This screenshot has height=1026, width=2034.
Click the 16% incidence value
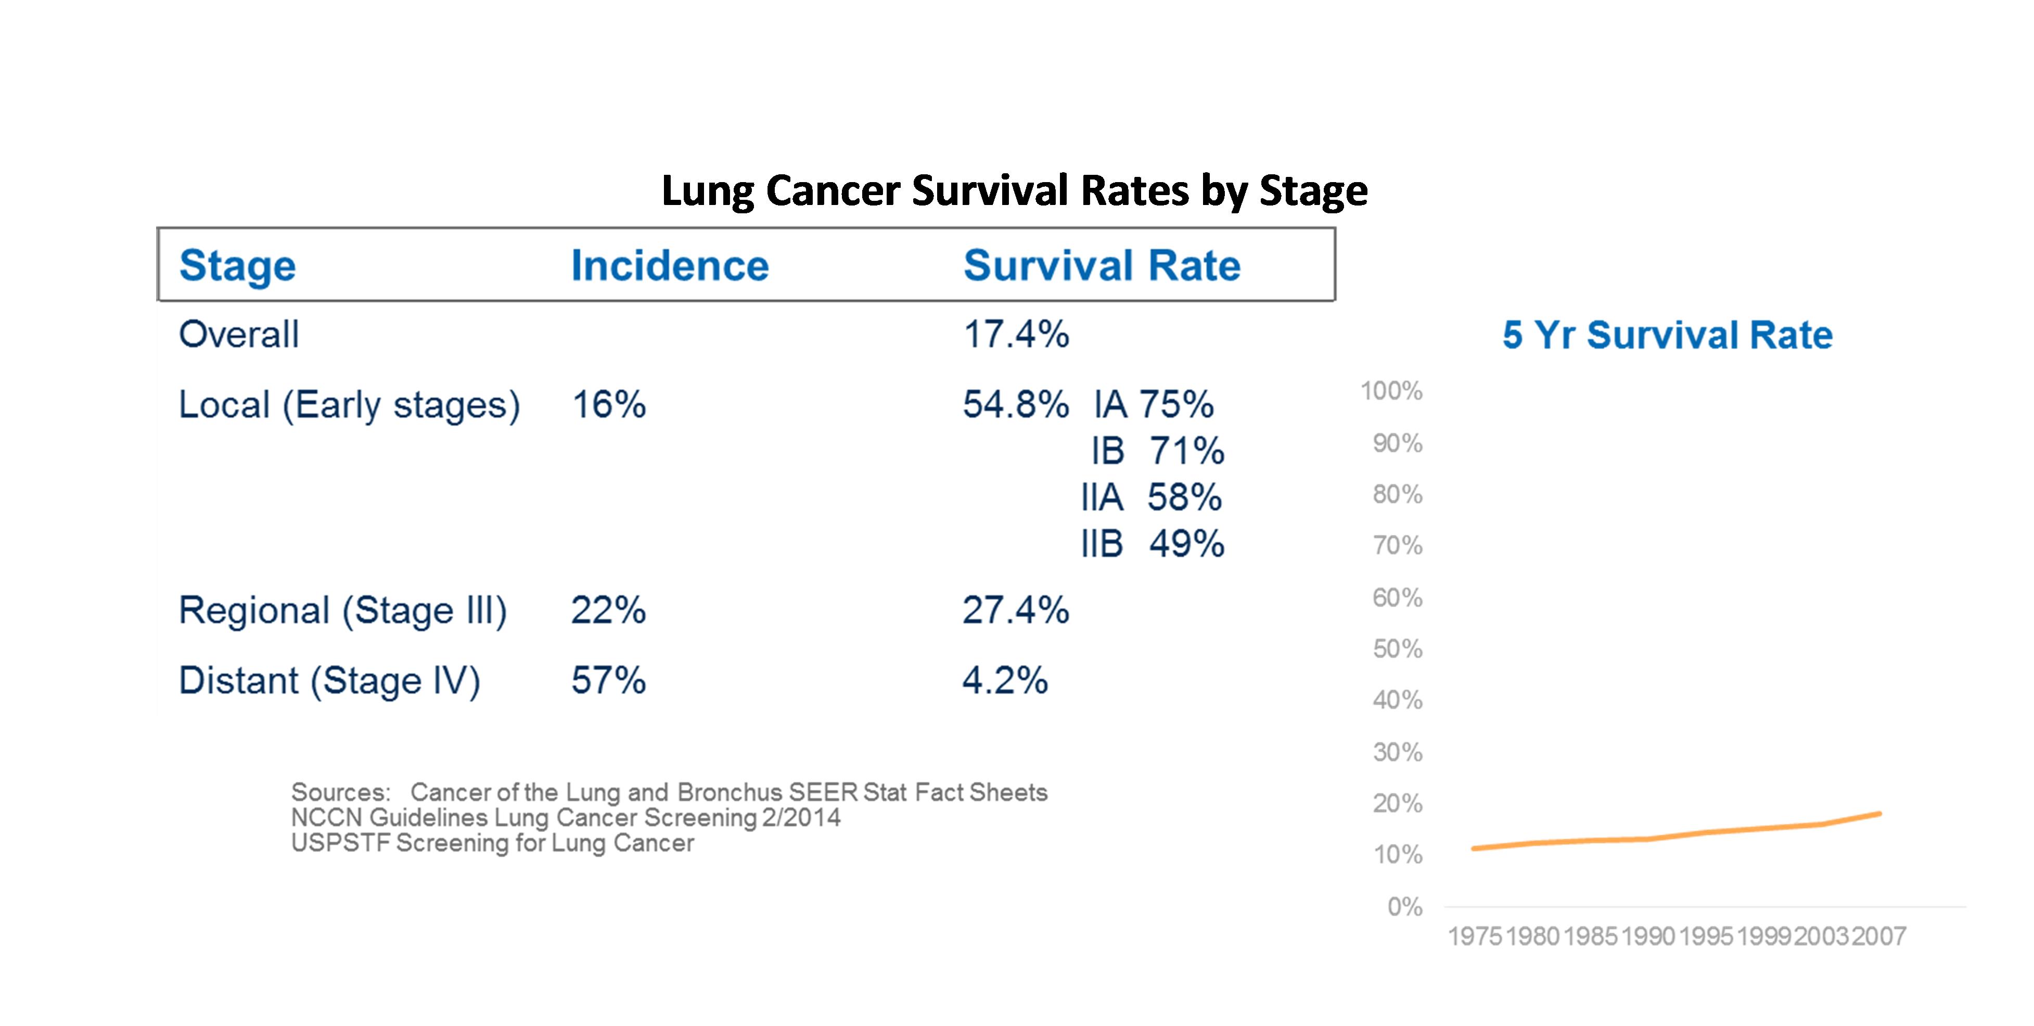tap(608, 406)
